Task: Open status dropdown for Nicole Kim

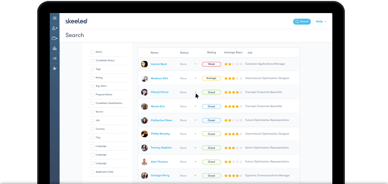Action: (x=195, y=107)
